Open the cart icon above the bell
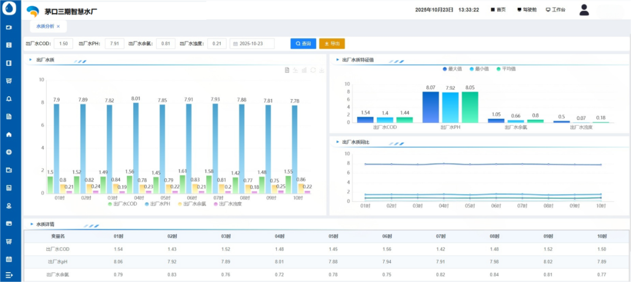Viewport: 631px width, 282px height. (9, 80)
